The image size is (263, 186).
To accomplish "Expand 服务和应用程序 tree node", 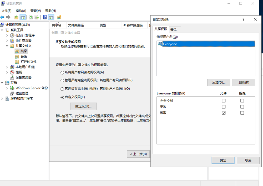I will (2, 99).
